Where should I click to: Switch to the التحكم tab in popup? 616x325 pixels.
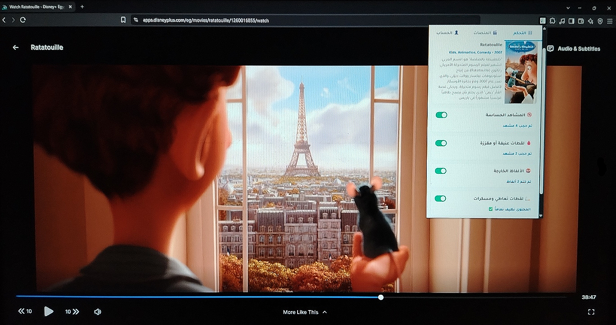point(523,33)
